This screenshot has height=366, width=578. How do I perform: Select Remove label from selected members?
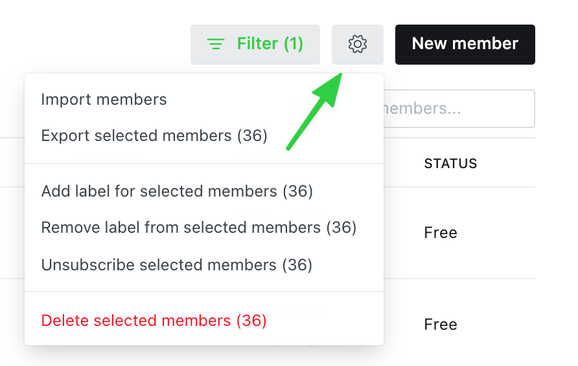199,228
